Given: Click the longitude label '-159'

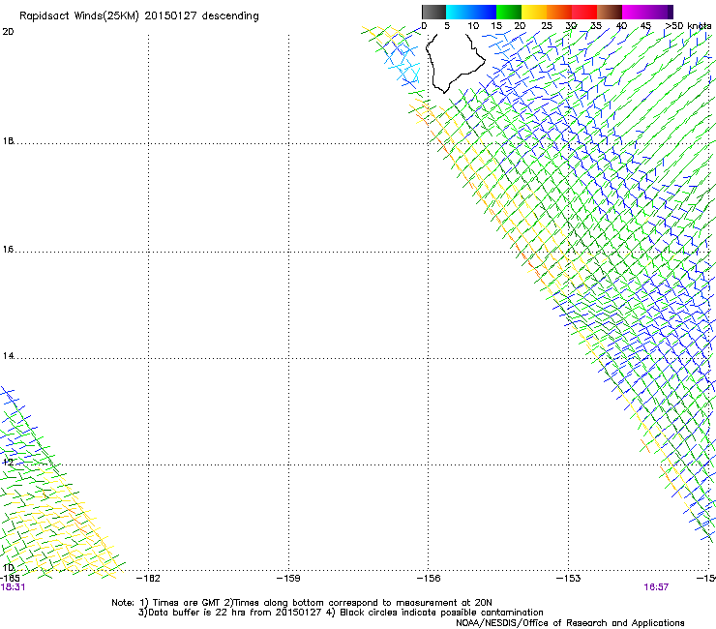Looking at the screenshot, I should (288, 579).
